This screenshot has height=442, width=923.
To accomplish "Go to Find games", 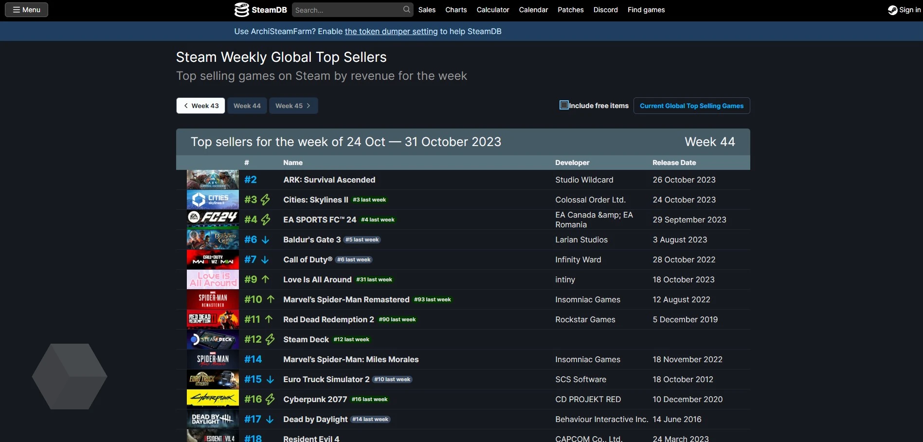I will click(646, 10).
